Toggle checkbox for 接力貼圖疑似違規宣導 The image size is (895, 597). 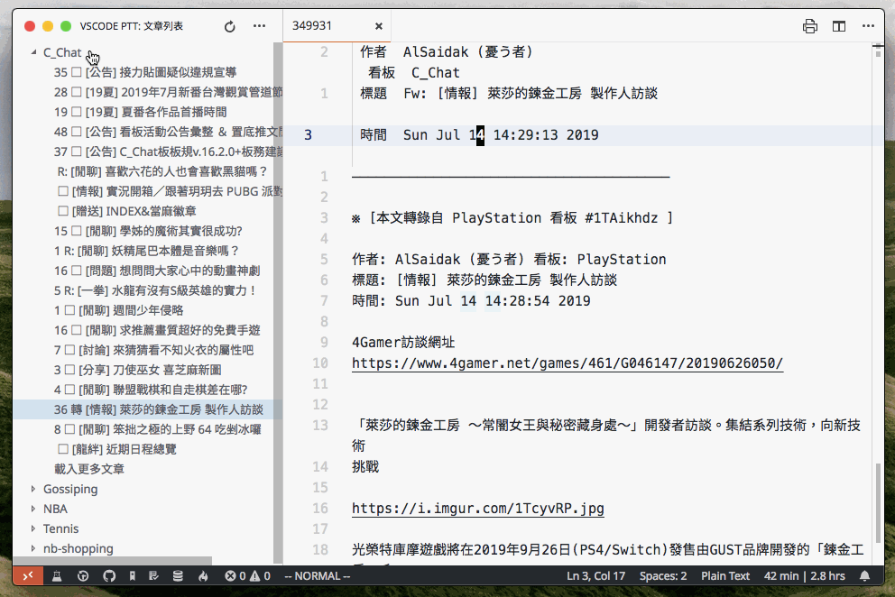77,72
